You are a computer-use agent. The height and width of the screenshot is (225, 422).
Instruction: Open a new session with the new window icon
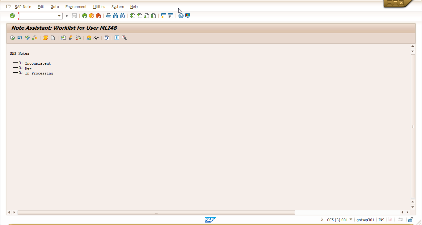click(163, 15)
